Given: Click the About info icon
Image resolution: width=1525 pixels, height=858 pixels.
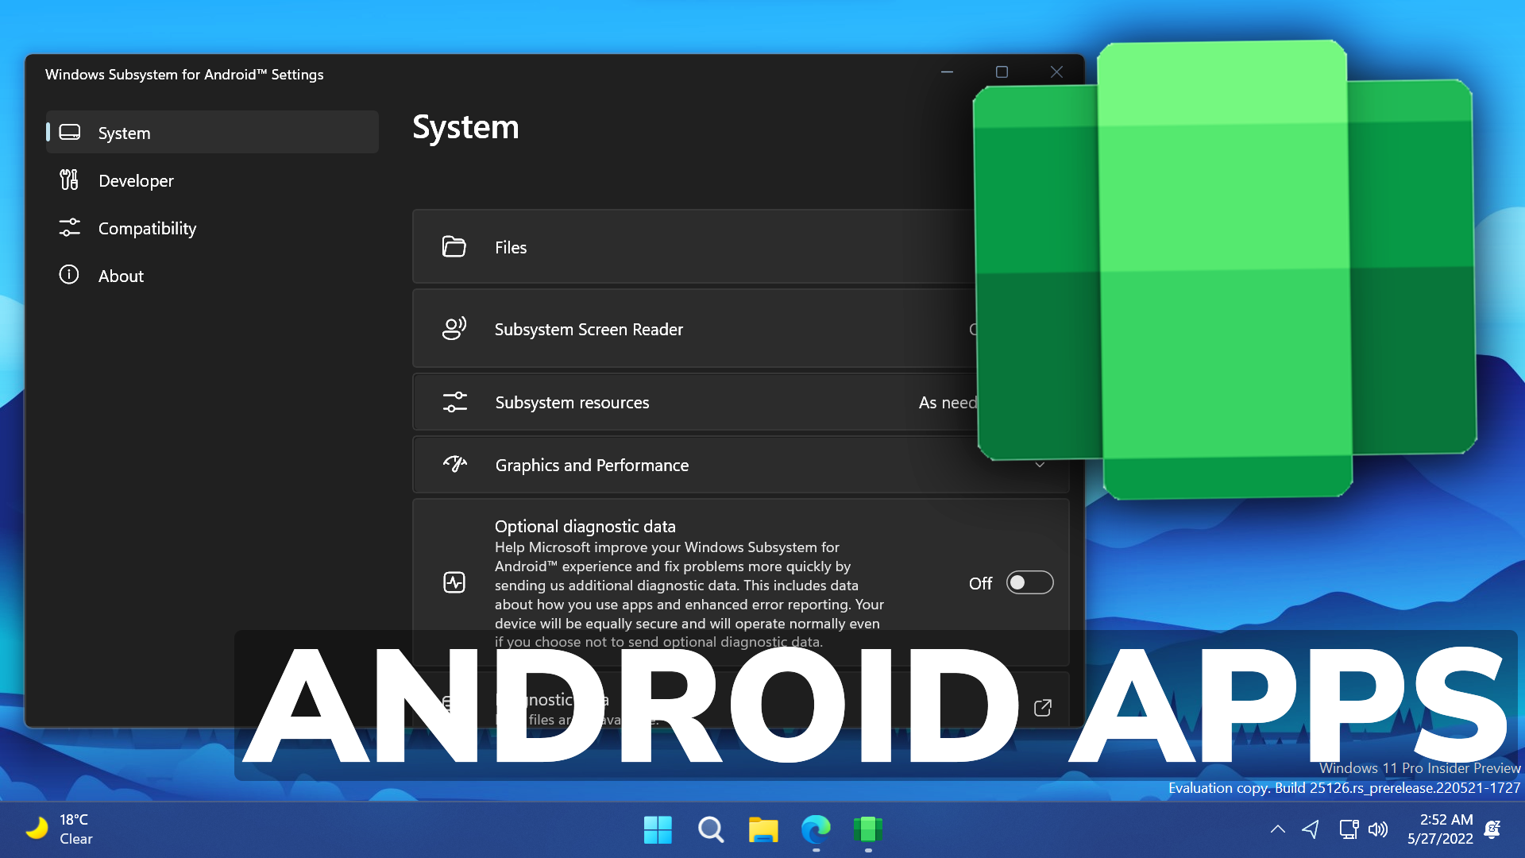Looking at the screenshot, I should (69, 275).
